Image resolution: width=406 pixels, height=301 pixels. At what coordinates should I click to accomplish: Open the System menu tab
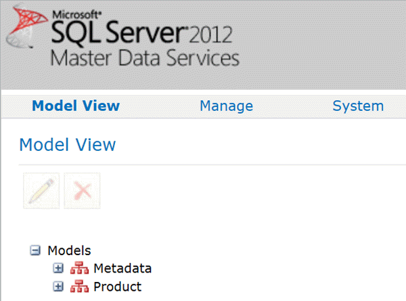(358, 106)
